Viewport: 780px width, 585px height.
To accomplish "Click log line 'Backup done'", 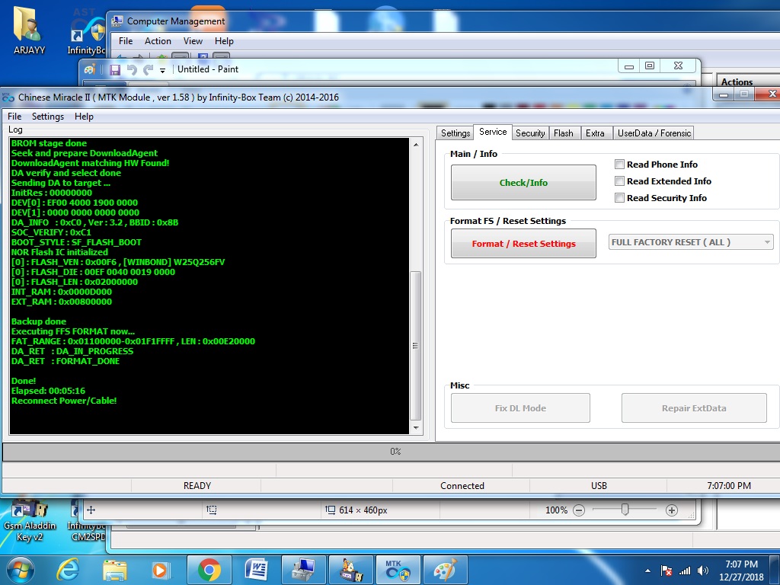I will tap(39, 321).
